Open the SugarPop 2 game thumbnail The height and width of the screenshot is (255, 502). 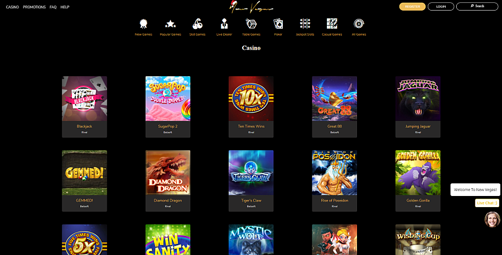(168, 99)
